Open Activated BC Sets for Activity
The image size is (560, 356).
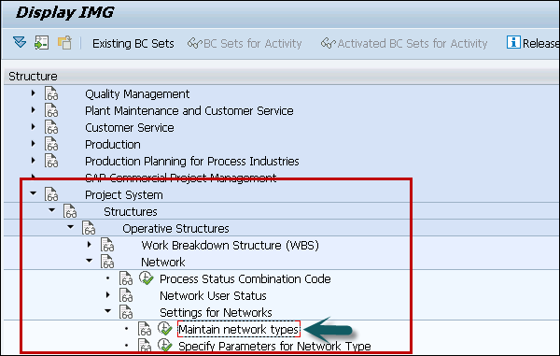pyautogui.click(x=404, y=44)
